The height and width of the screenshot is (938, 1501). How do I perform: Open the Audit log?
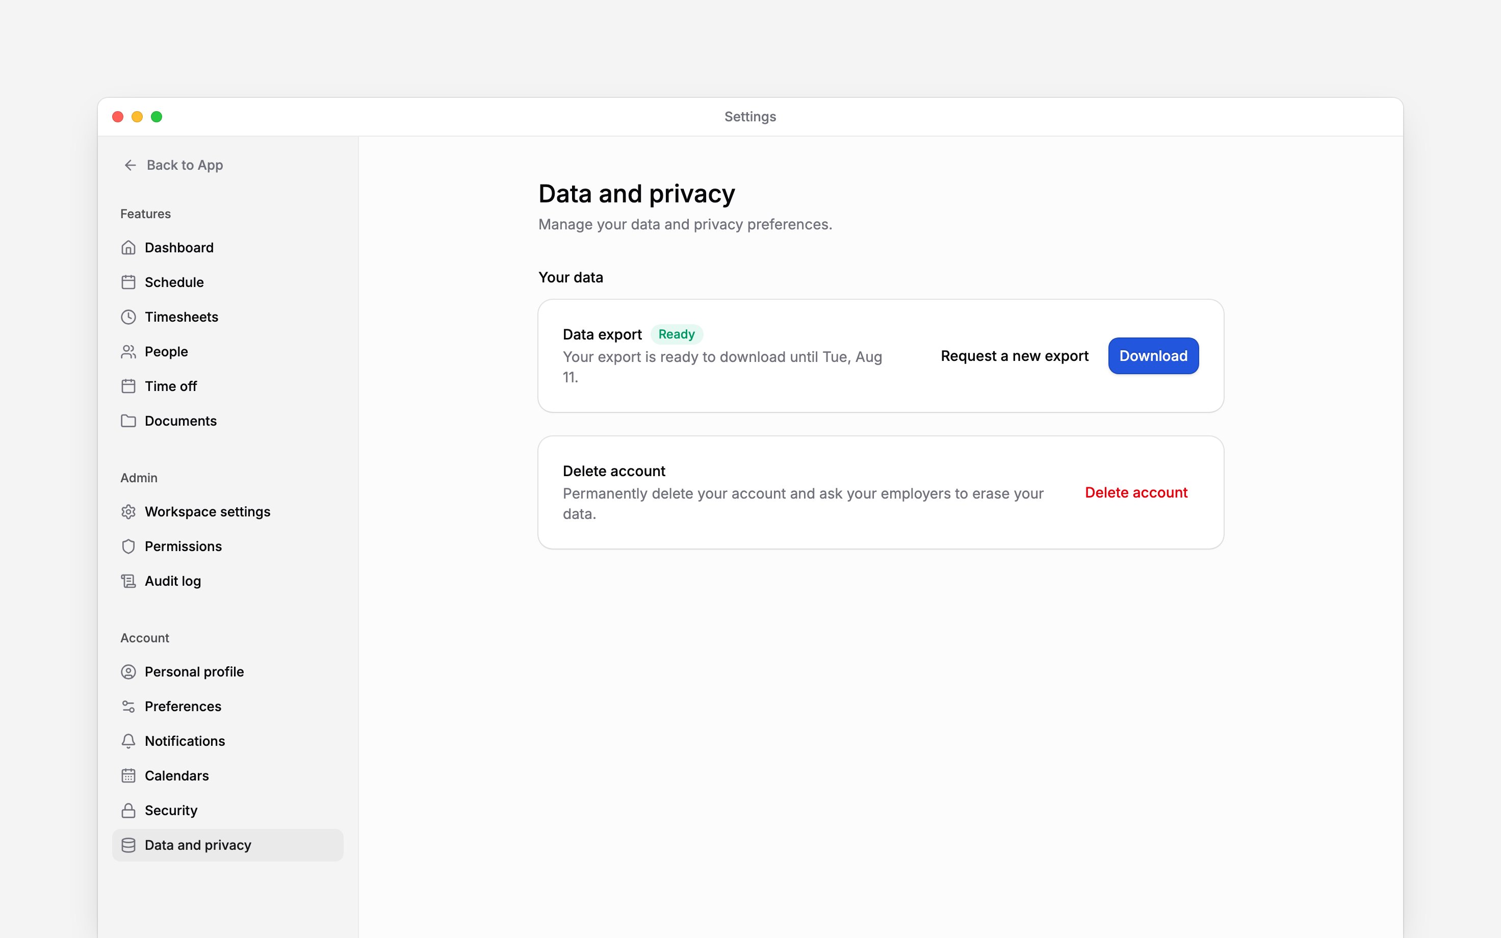pyautogui.click(x=227, y=581)
